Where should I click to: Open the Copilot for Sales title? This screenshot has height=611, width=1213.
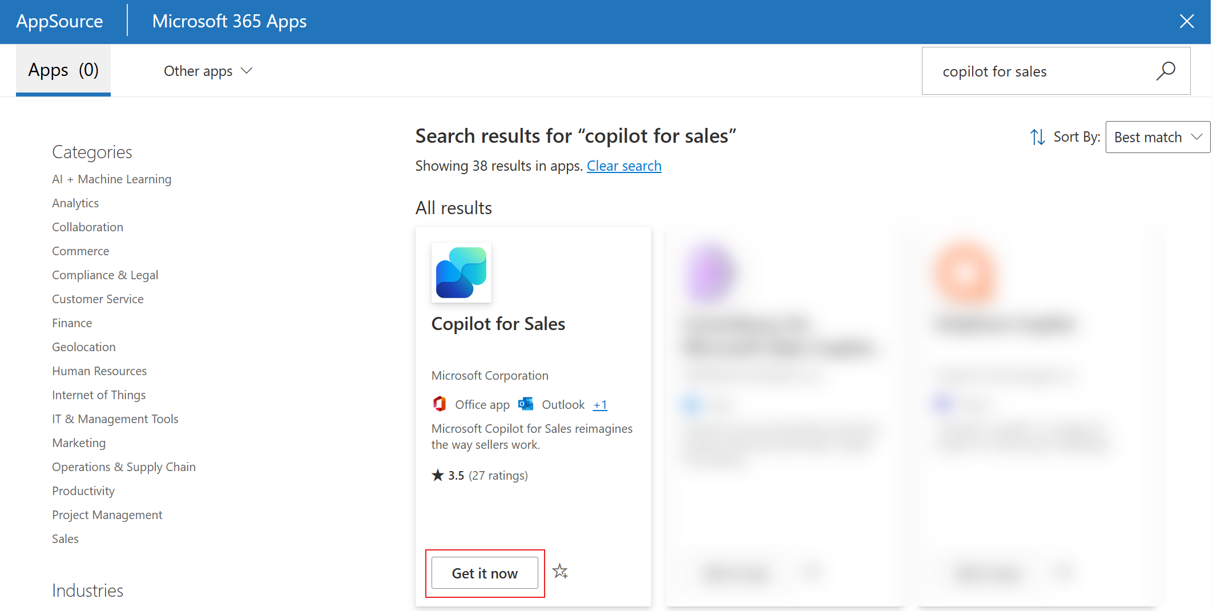click(x=498, y=324)
